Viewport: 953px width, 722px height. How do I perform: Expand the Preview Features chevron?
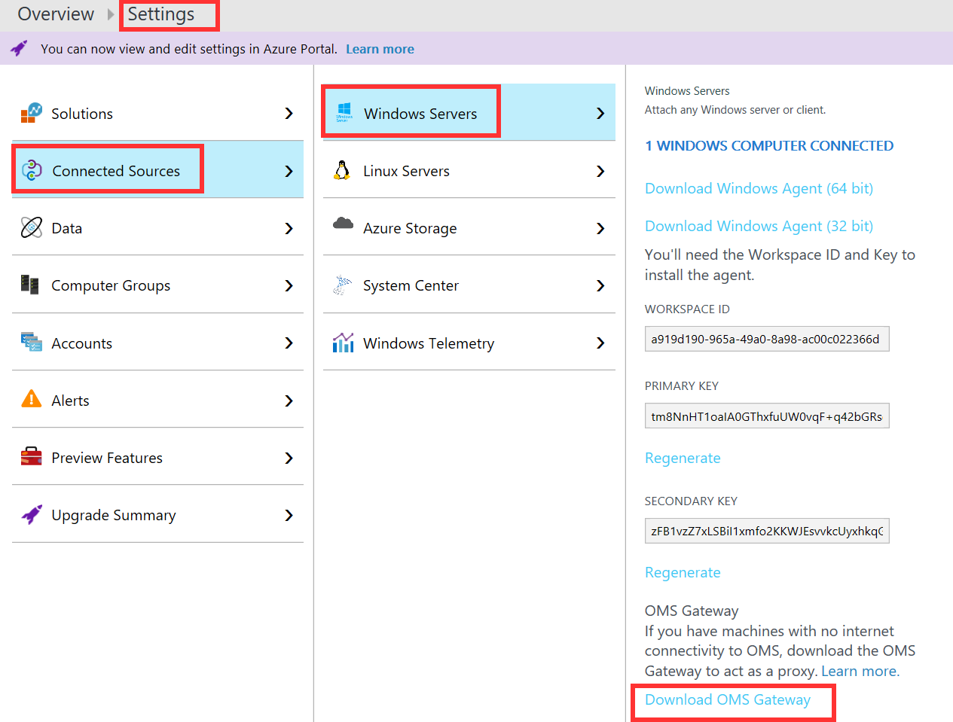pos(289,458)
